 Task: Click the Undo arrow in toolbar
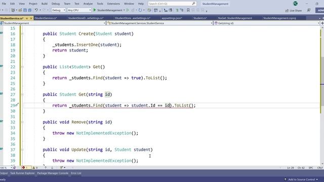point(36,10)
